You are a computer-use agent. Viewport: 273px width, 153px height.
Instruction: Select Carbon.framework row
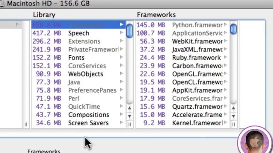183,66
